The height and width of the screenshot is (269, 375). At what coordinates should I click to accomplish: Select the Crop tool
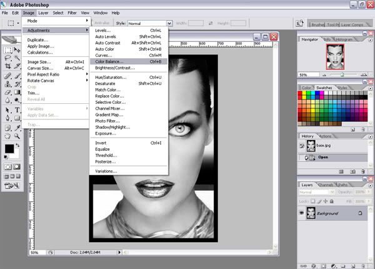click(8, 66)
